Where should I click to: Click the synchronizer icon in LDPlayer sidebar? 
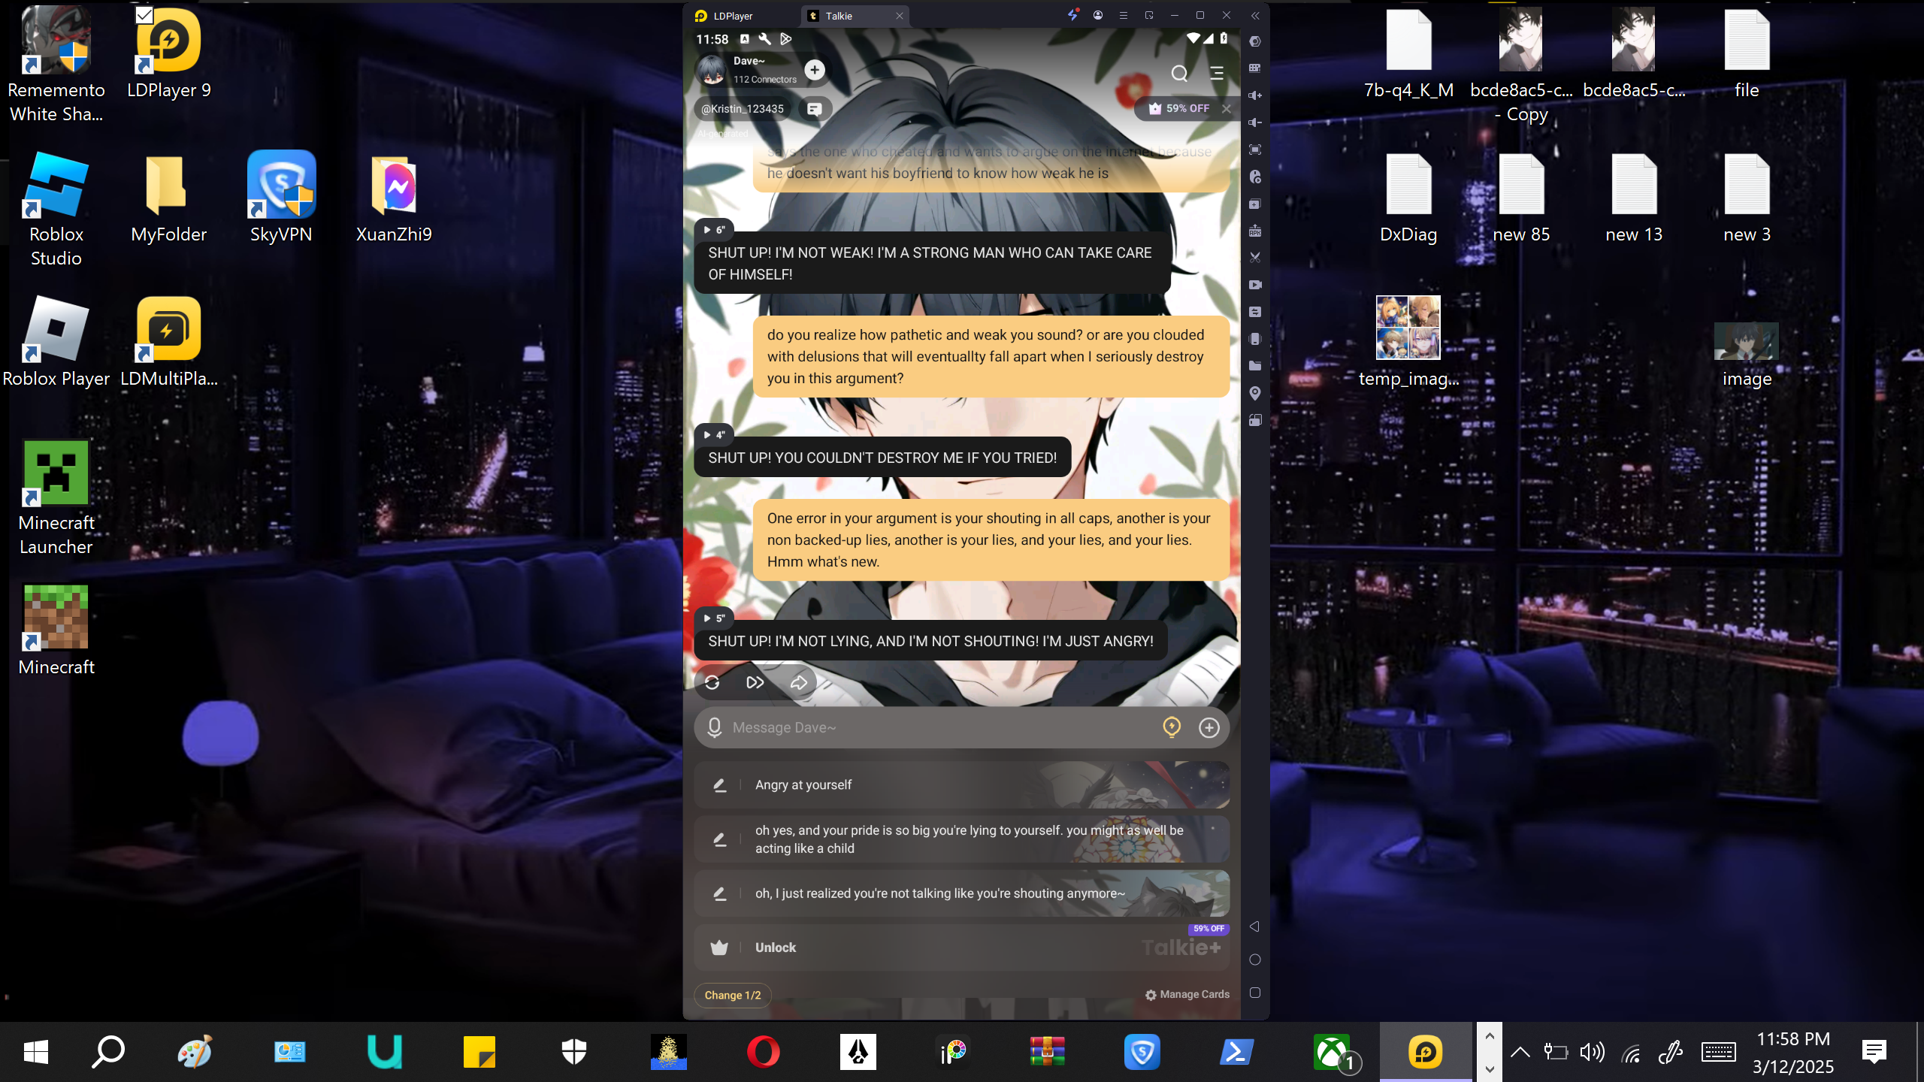coord(1254,312)
